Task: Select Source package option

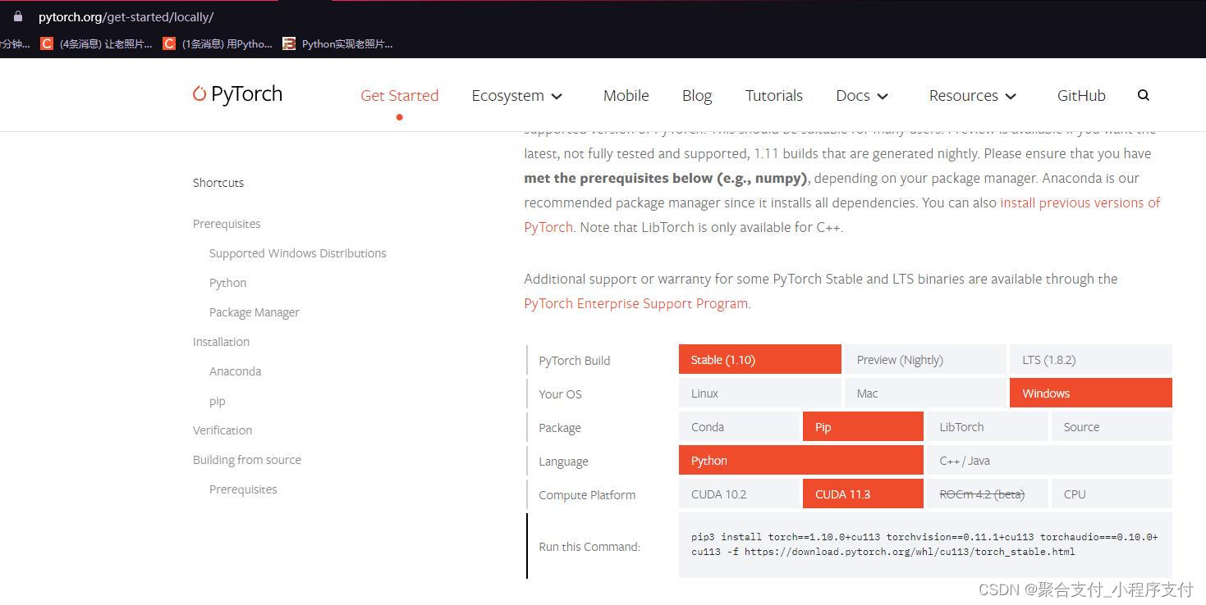Action: [1112, 426]
